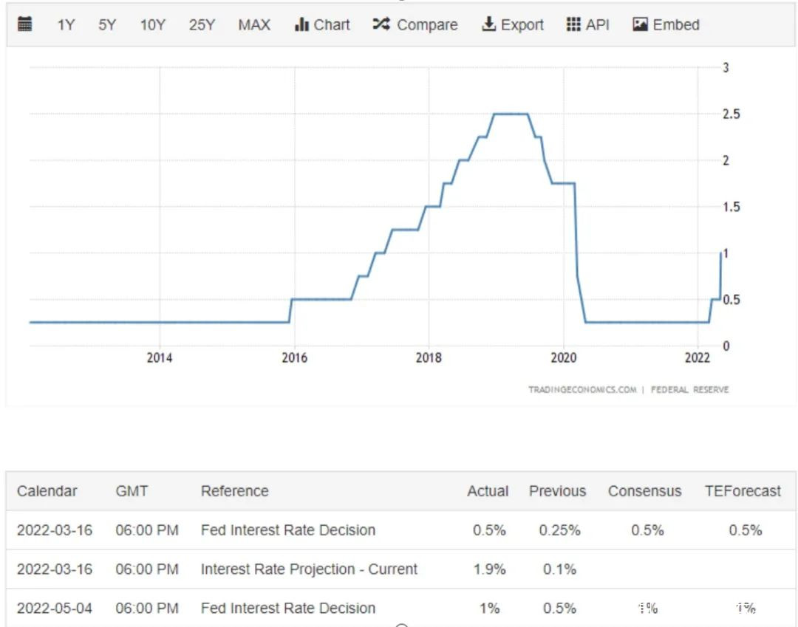Open the Export label options
The width and height of the screenshot is (798, 627).
[x=522, y=24]
